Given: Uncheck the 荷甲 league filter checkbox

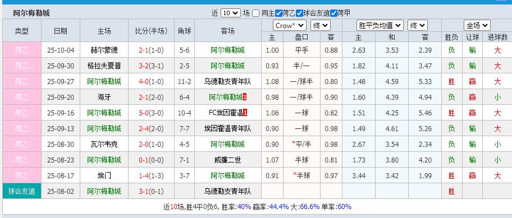Looking at the screenshot, I should 333,13.
